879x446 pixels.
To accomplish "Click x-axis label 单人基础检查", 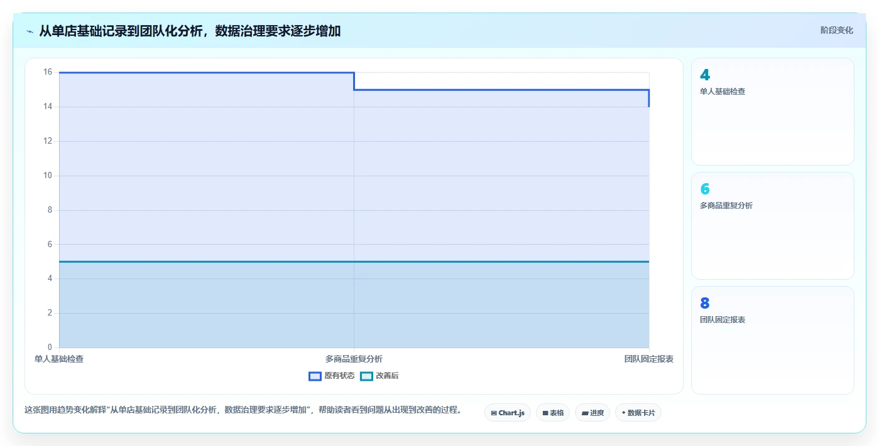I will 59,359.
